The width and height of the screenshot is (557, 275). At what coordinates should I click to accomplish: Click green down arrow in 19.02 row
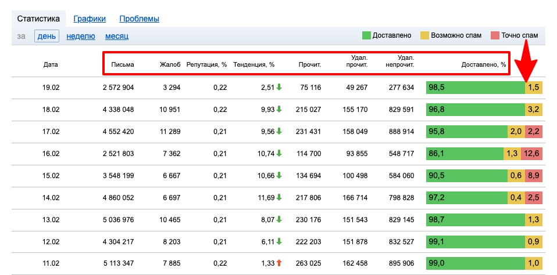pos(279,88)
